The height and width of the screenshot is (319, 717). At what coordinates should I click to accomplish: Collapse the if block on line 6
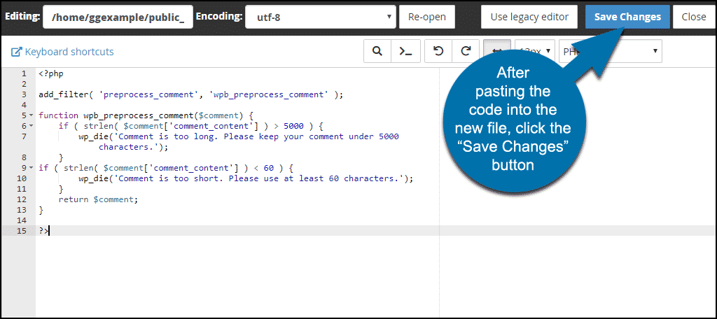(x=32, y=126)
